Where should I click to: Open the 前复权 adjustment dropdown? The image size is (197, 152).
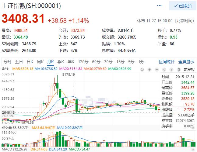189,70
